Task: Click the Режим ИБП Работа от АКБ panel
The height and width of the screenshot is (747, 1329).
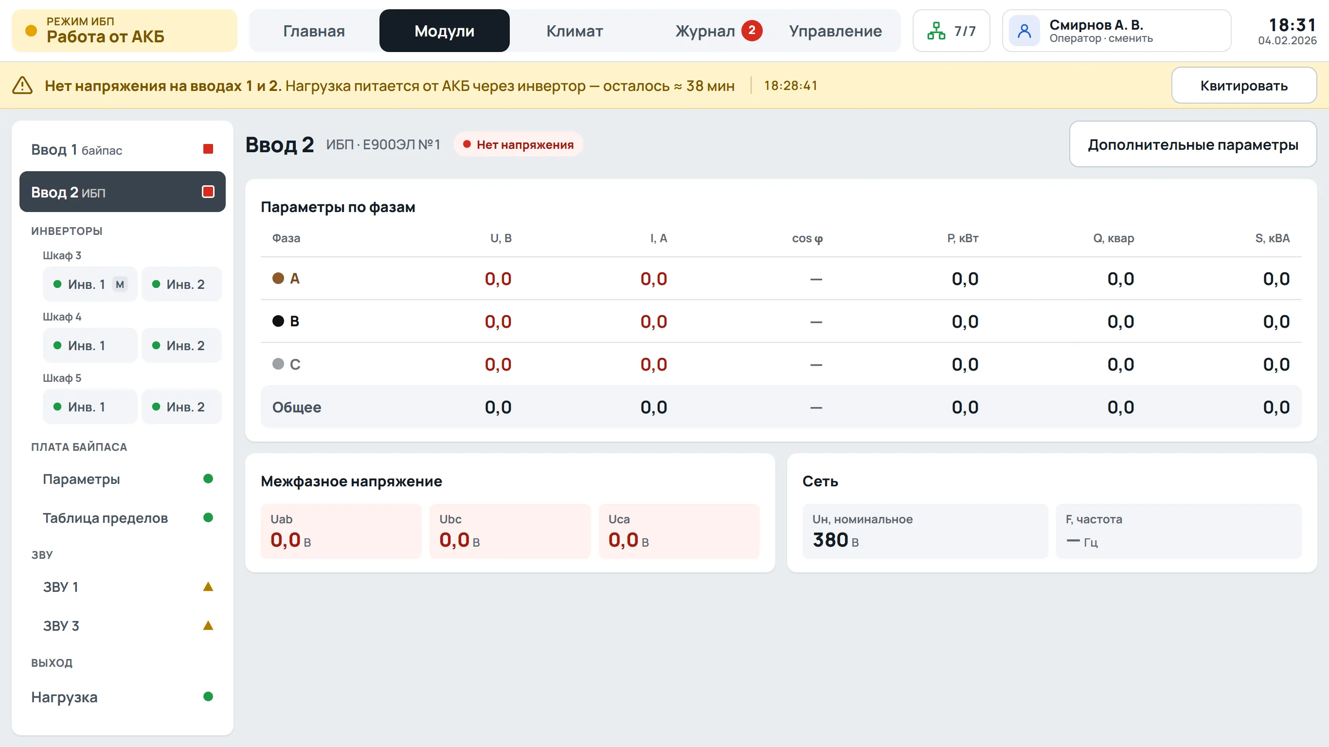Action: coord(125,31)
